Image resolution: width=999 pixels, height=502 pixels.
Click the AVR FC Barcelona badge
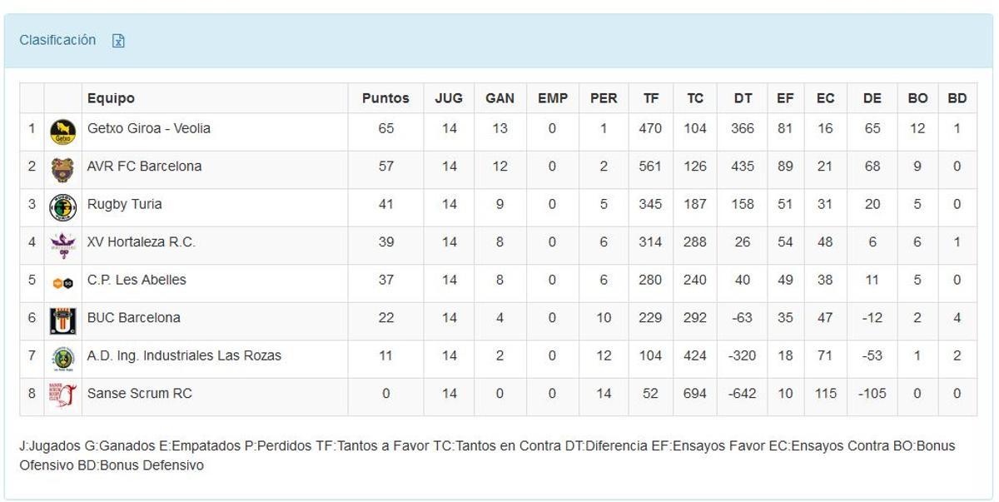click(63, 166)
